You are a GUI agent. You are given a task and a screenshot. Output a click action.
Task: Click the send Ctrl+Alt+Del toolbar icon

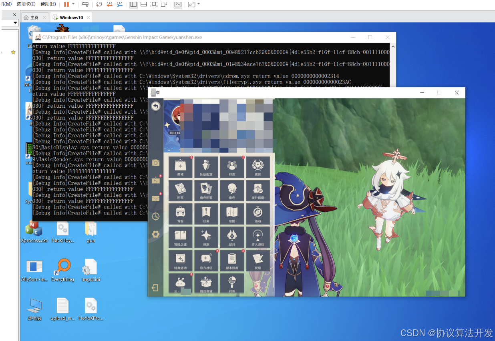[85, 4]
